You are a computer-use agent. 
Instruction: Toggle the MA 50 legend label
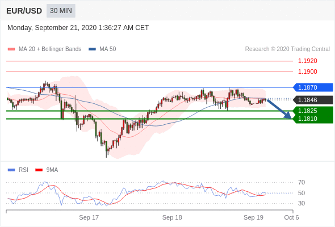[108, 49]
